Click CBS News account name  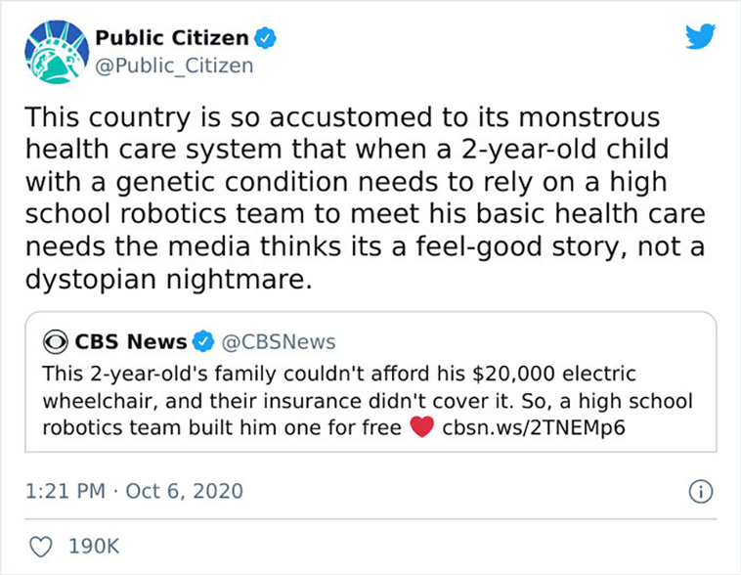[131, 341]
